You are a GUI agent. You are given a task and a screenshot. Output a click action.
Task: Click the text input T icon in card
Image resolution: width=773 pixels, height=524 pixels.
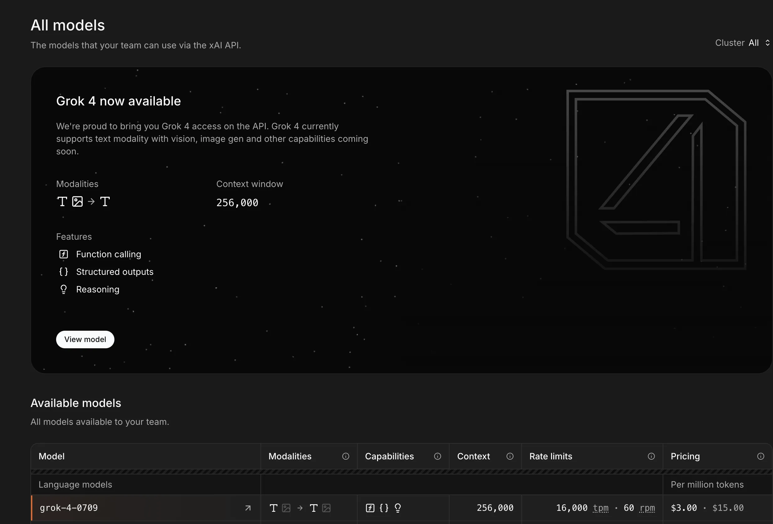(x=62, y=201)
